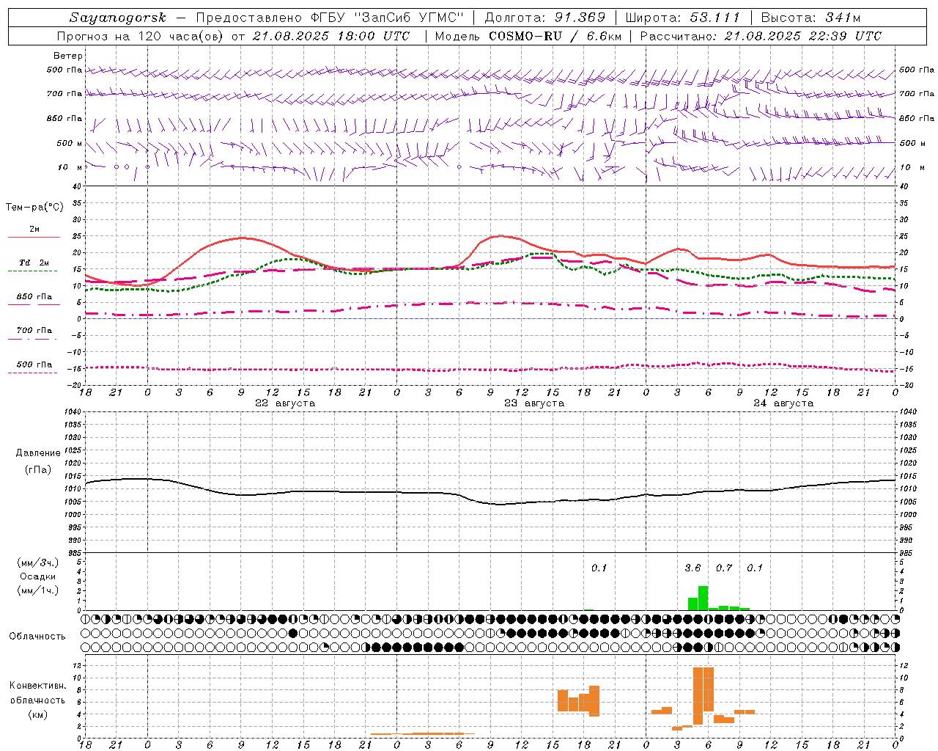Image resolution: width=938 pixels, height=751 pixels.
Task: Click the 'Конвективн.' convective cloud label
Action: pyautogui.click(x=37, y=686)
